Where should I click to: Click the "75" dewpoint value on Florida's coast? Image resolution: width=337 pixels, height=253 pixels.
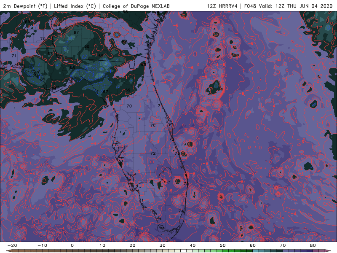[186, 183]
